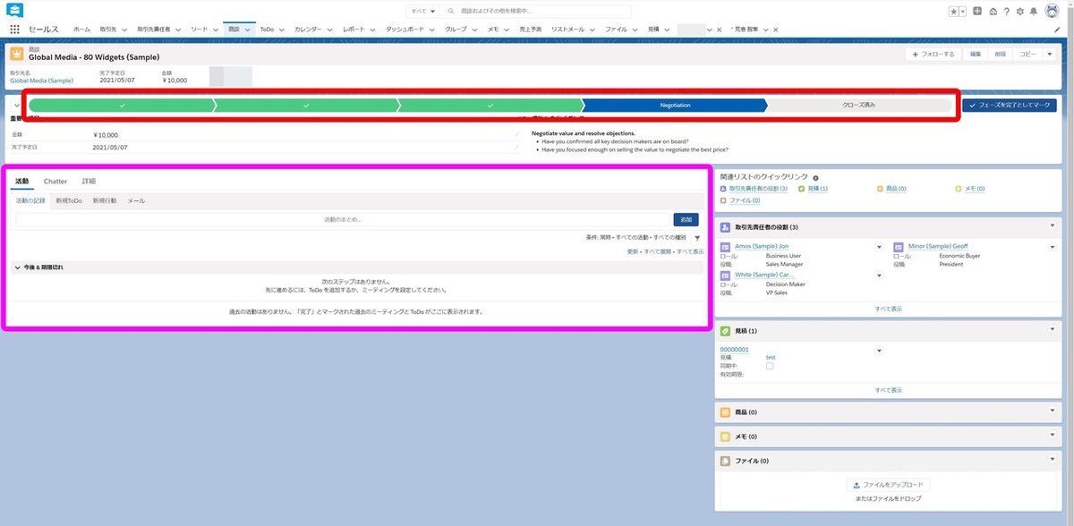Toggle the 同期中 checkbox in the quote
This screenshot has height=526, width=1074.
tap(770, 366)
